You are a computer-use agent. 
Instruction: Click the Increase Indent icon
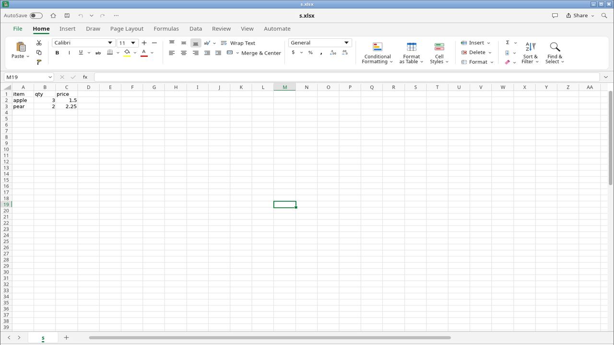point(218,53)
